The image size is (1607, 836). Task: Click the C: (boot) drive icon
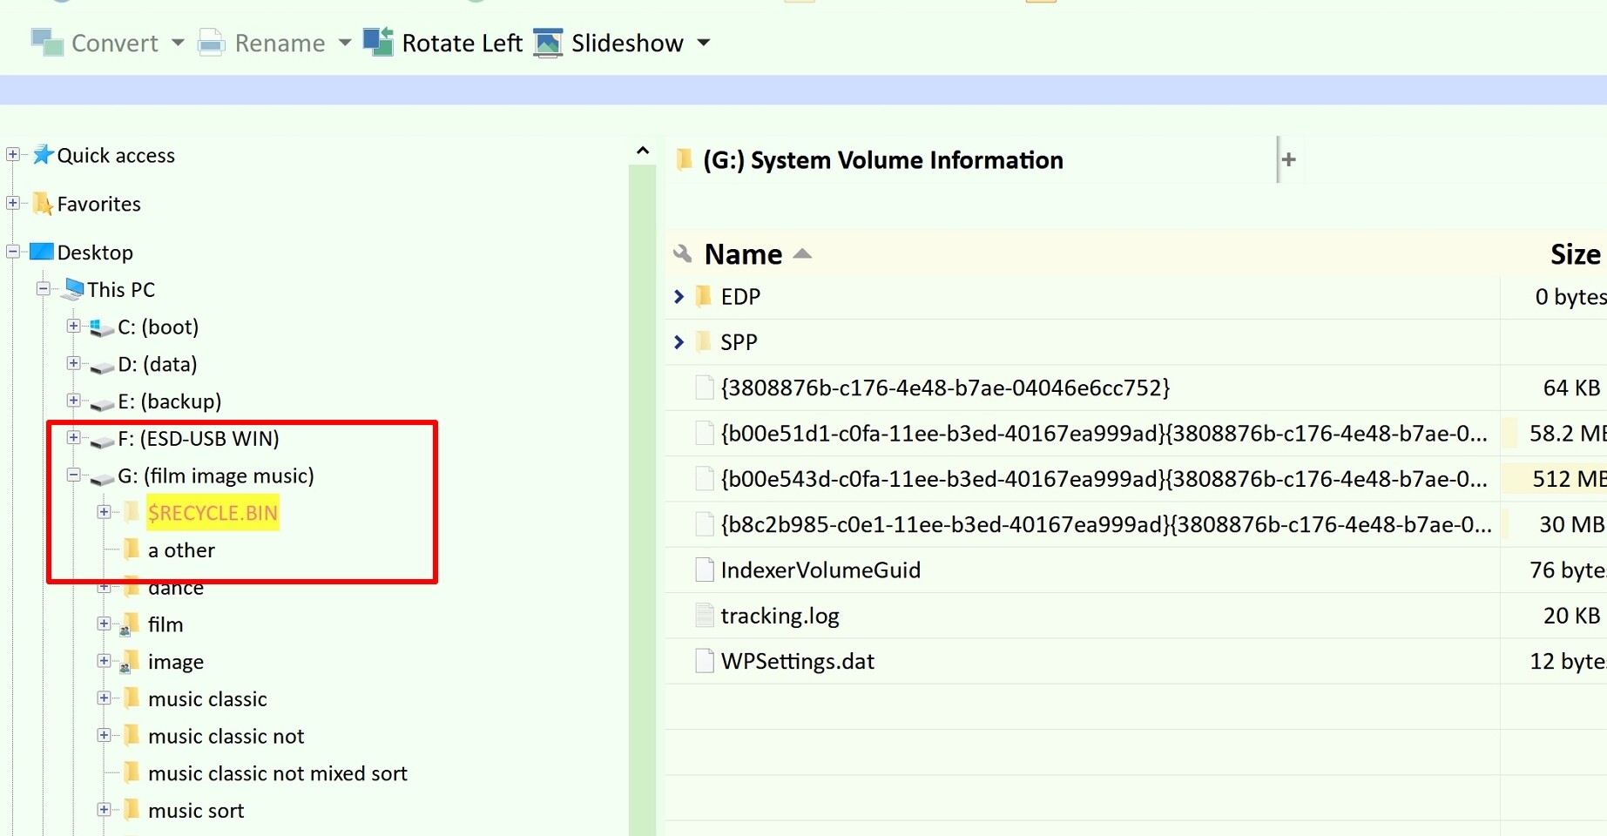tap(102, 327)
